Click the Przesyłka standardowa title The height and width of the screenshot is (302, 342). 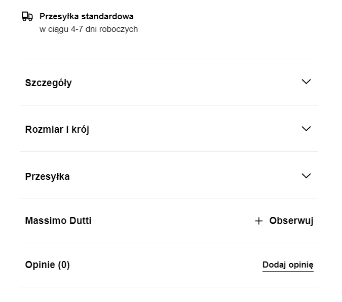coord(86,17)
